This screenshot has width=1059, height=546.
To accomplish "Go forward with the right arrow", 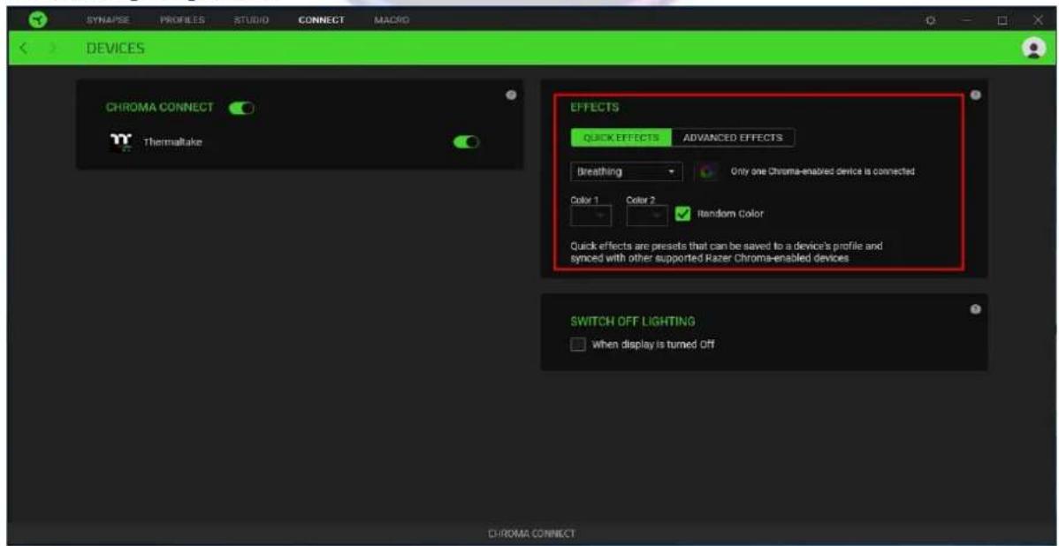I will [x=52, y=48].
